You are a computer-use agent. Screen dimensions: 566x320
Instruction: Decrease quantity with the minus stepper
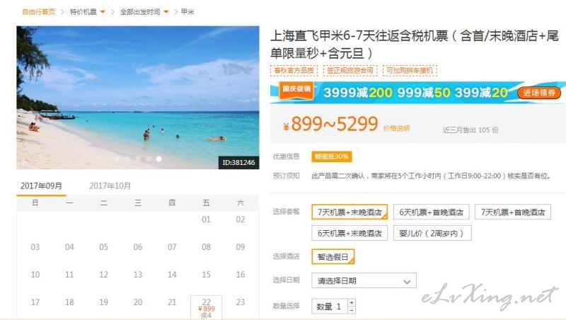click(x=352, y=309)
